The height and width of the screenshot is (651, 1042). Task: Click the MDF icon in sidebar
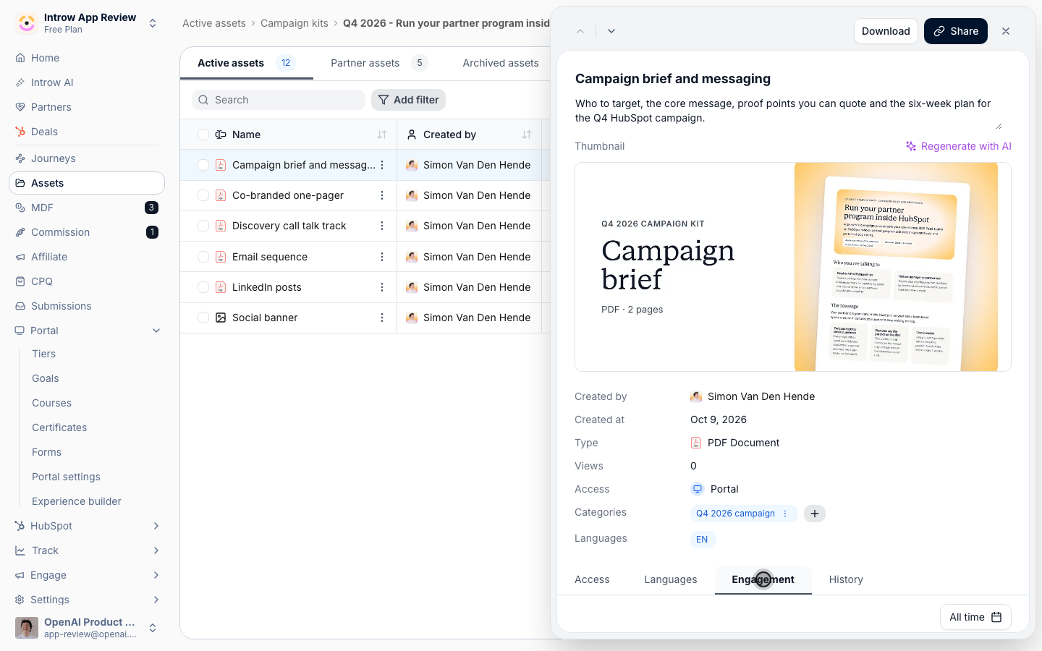(20, 208)
